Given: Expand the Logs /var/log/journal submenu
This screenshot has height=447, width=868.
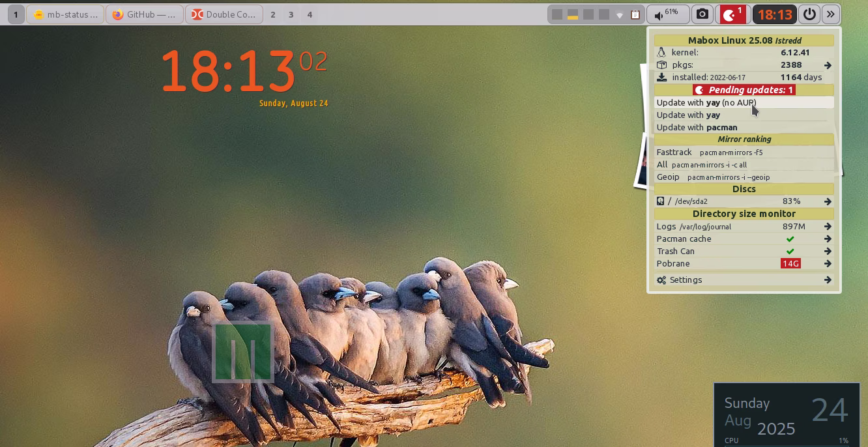Looking at the screenshot, I should [828, 227].
